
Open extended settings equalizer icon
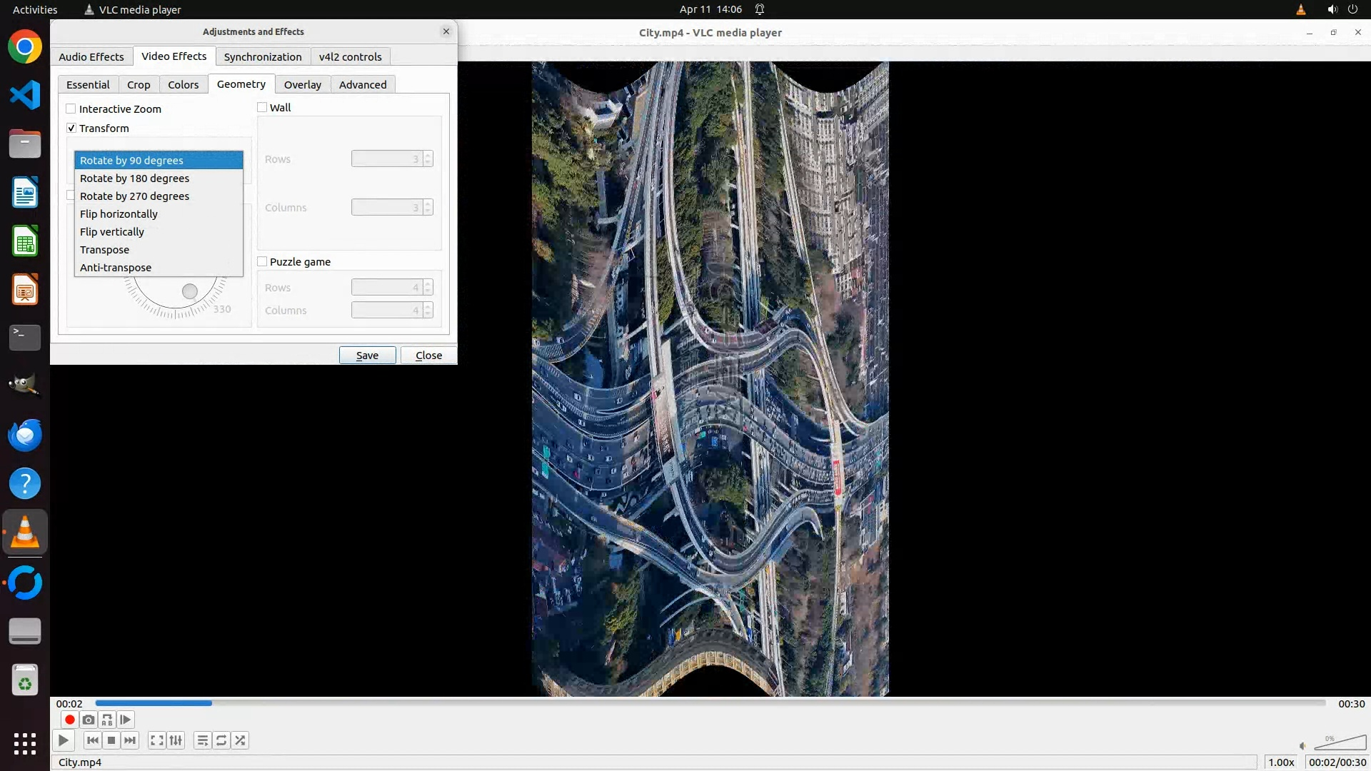click(176, 740)
